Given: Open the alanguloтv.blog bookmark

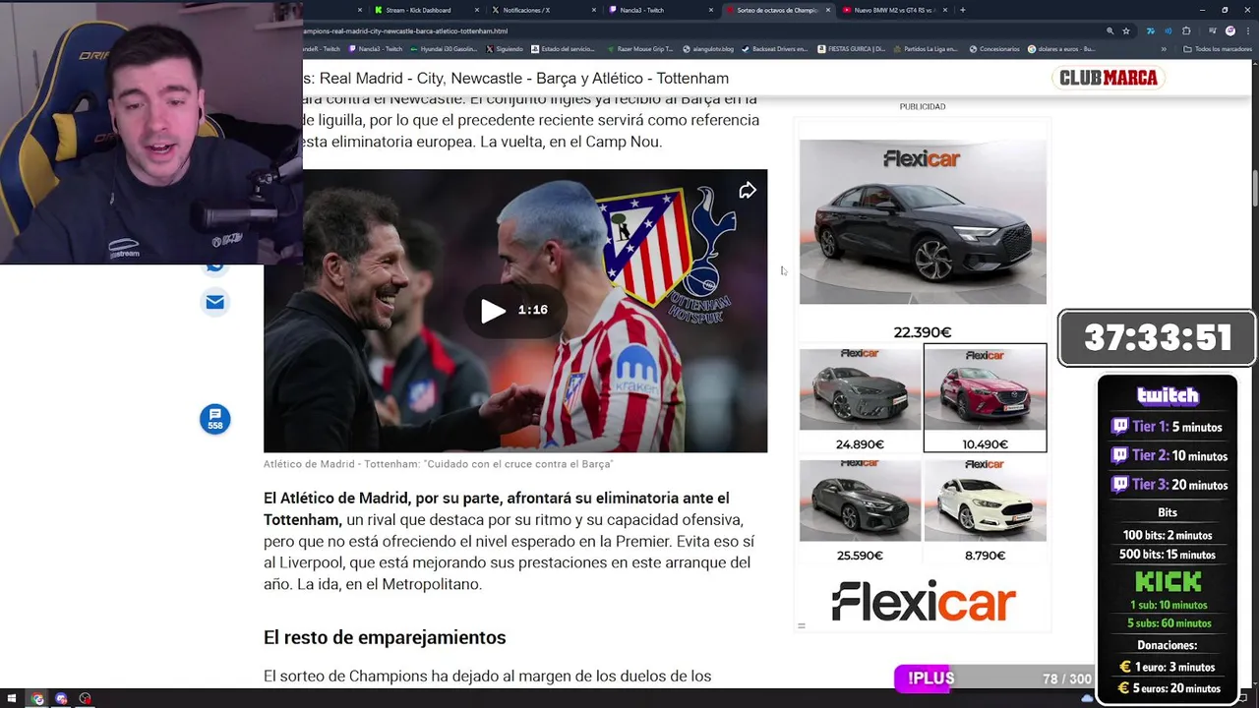Looking at the screenshot, I should click(x=708, y=48).
